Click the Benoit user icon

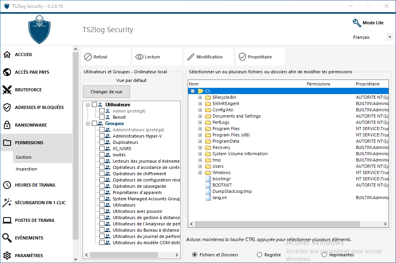pos(108,117)
